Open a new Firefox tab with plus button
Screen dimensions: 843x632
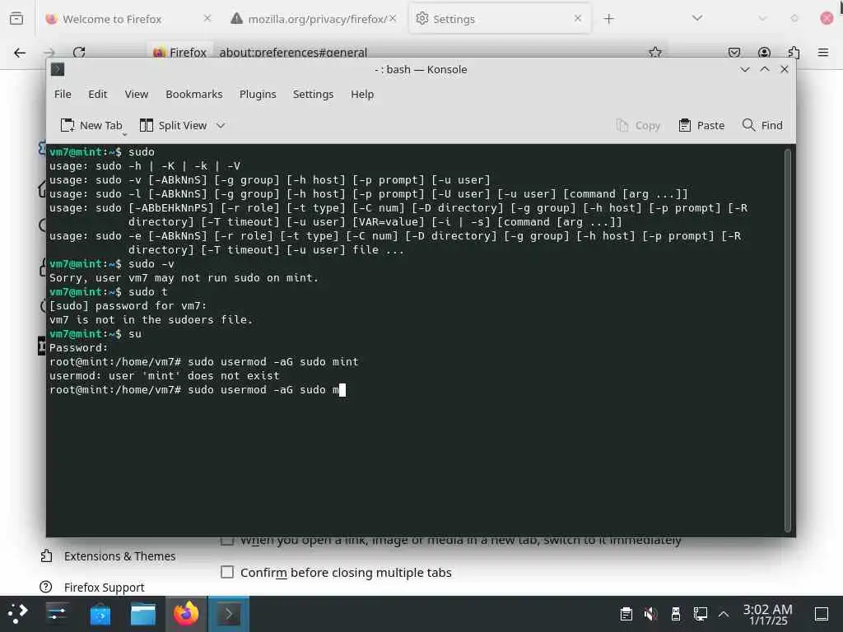pos(608,19)
